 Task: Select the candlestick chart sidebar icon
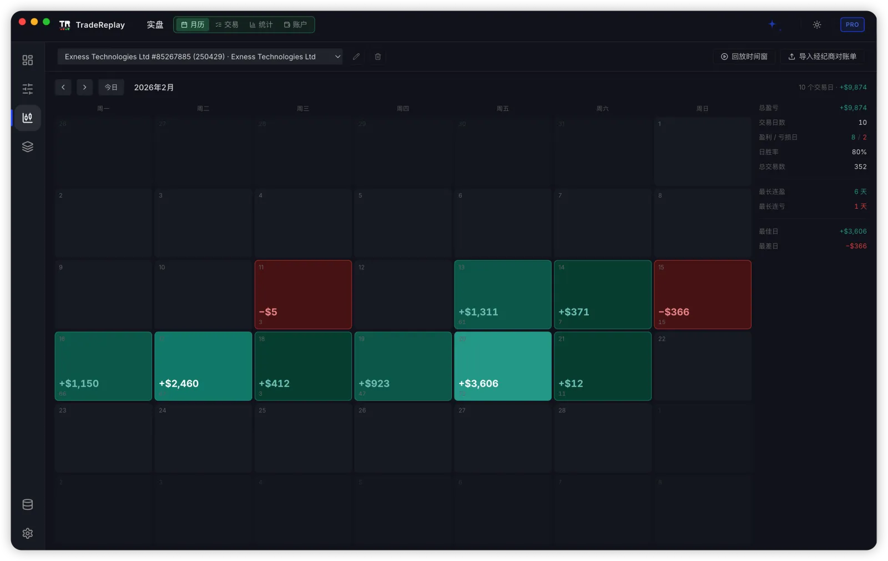point(28,118)
